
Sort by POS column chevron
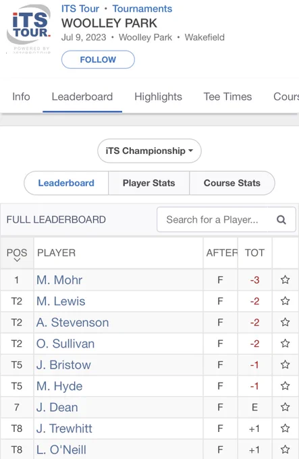17,260
